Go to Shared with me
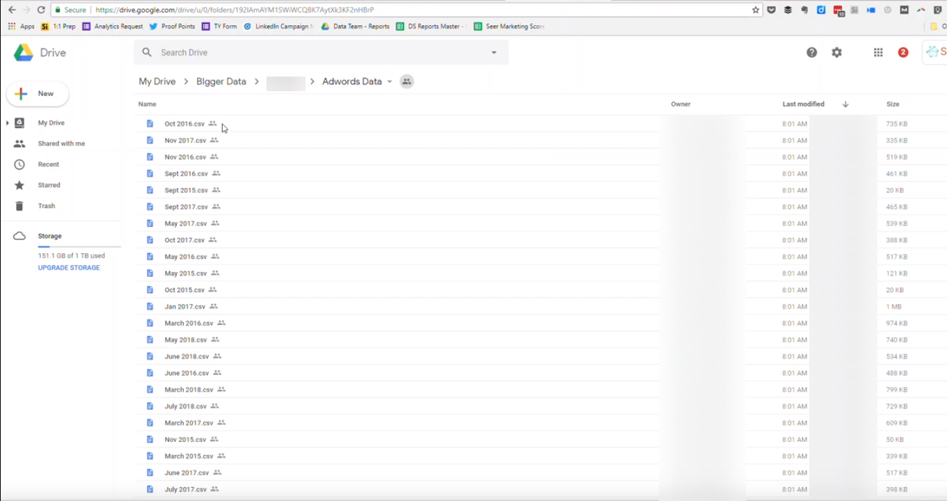Viewport: 947px width, 501px height. click(61, 143)
